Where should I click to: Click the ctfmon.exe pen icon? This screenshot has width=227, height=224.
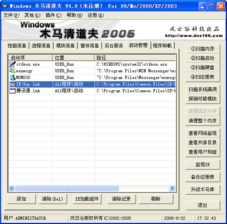tap(13, 64)
